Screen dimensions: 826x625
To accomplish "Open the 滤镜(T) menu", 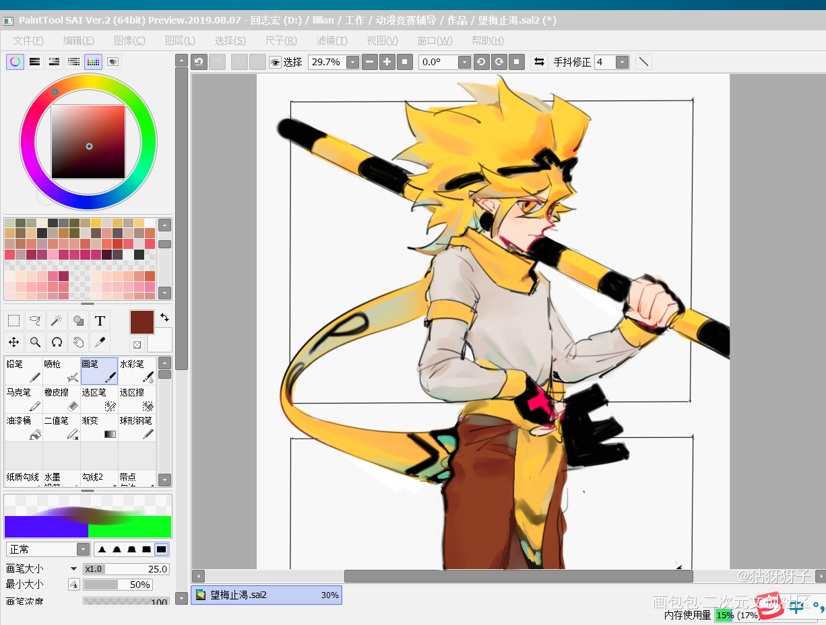I will tap(332, 40).
